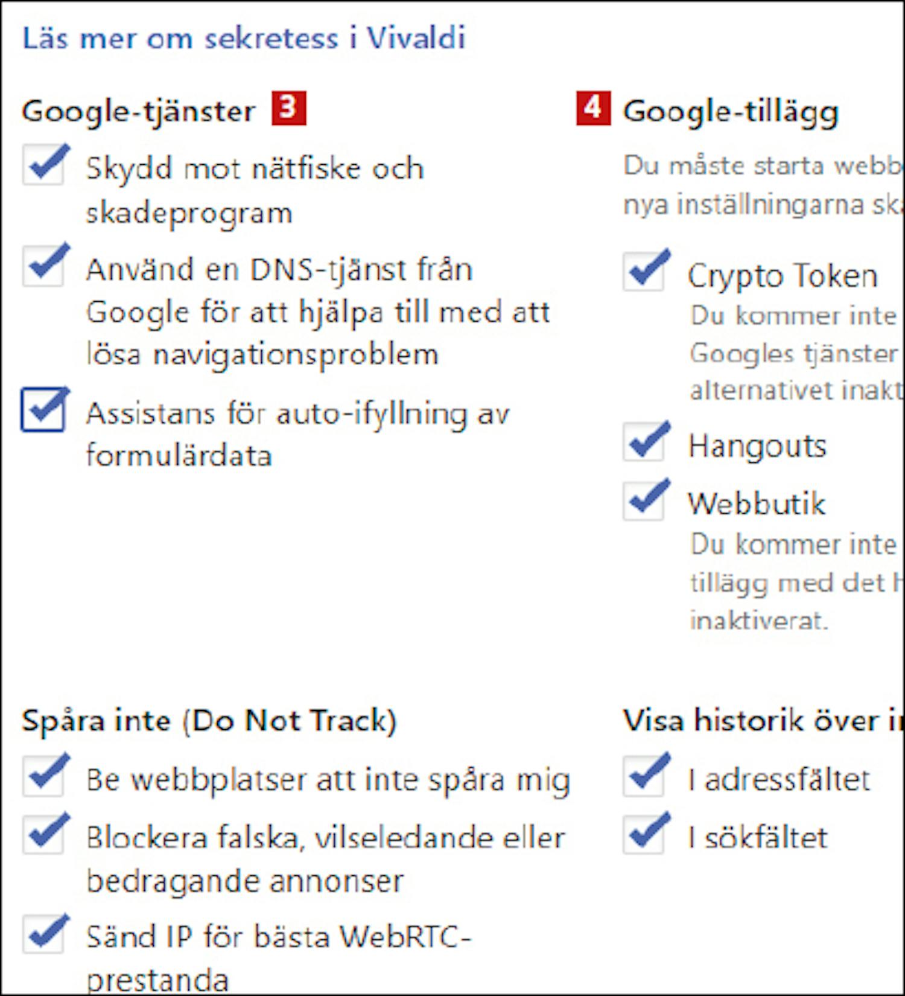
Task: Toggle 'Assistans för auto-ifyllning' checkbox
Action: pyautogui.click(x=43, y=410)
